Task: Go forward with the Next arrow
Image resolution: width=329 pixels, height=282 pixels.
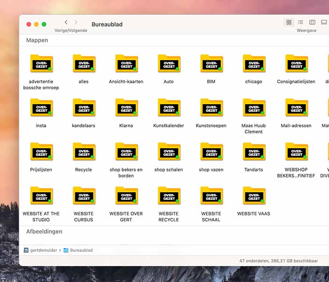Action: coord(76,23)
